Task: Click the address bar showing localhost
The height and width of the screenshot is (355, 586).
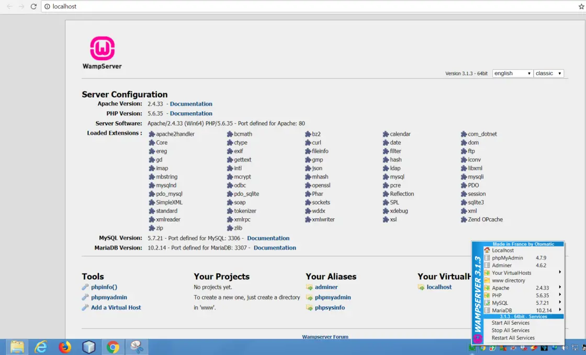Action: coord(262,7)
